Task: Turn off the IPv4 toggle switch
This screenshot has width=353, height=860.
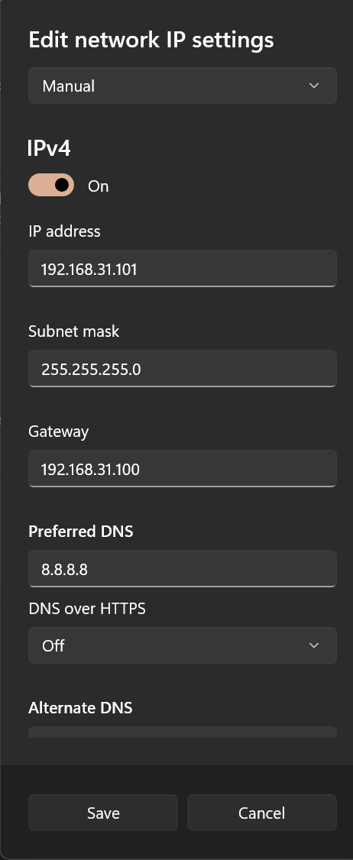Action: pyautogui.click(x=51, y=186)
